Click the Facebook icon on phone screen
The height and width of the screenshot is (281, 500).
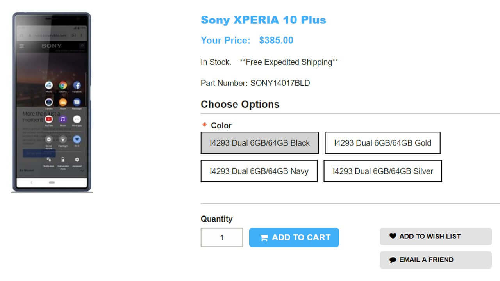tap(77, 85)
